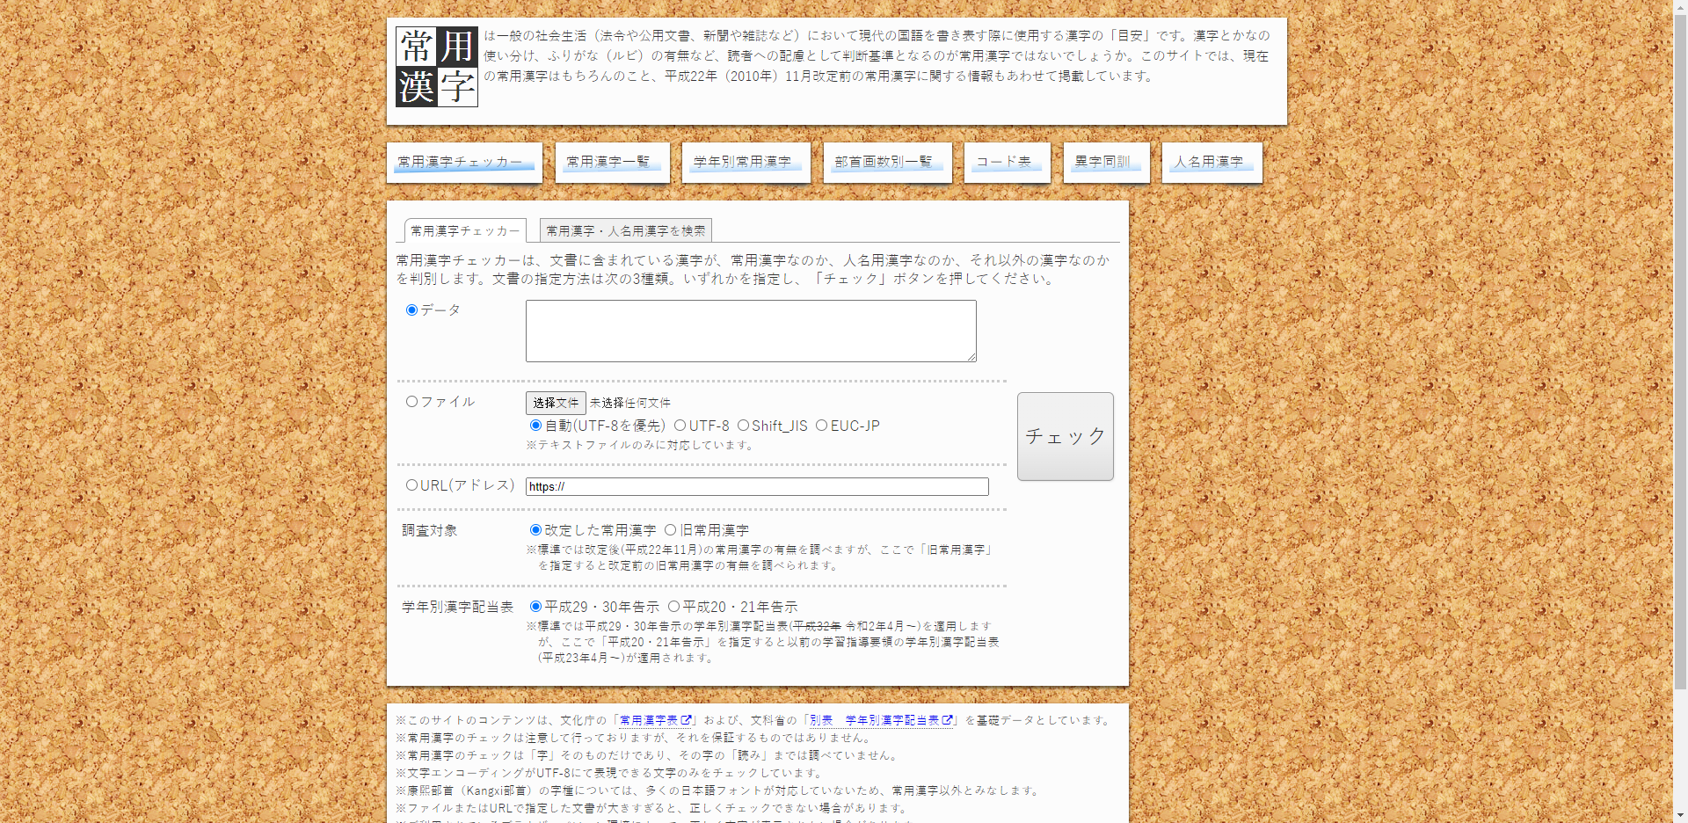Viewport: 1688px width, 823px height.
Task: Click the 选择文件 file chooser button
Action: coord(556,403)
